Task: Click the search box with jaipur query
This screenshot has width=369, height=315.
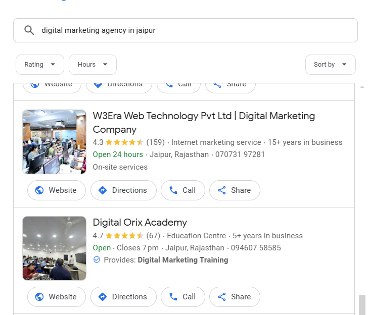Action: (186, 30)
